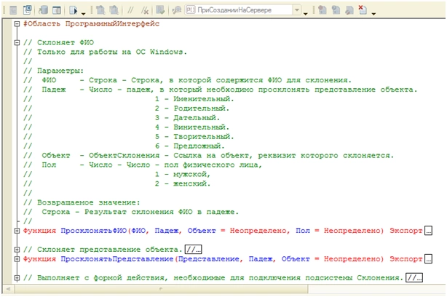This screenshot has height=297, width=447.
Task: Click the add comment (//) icon
Action: point(130,10)
